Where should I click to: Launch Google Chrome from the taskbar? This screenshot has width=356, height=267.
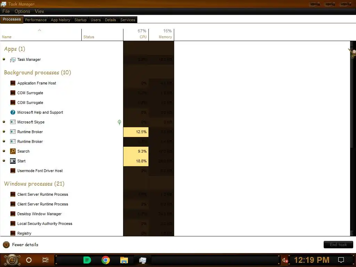click(x=106, y=260)
